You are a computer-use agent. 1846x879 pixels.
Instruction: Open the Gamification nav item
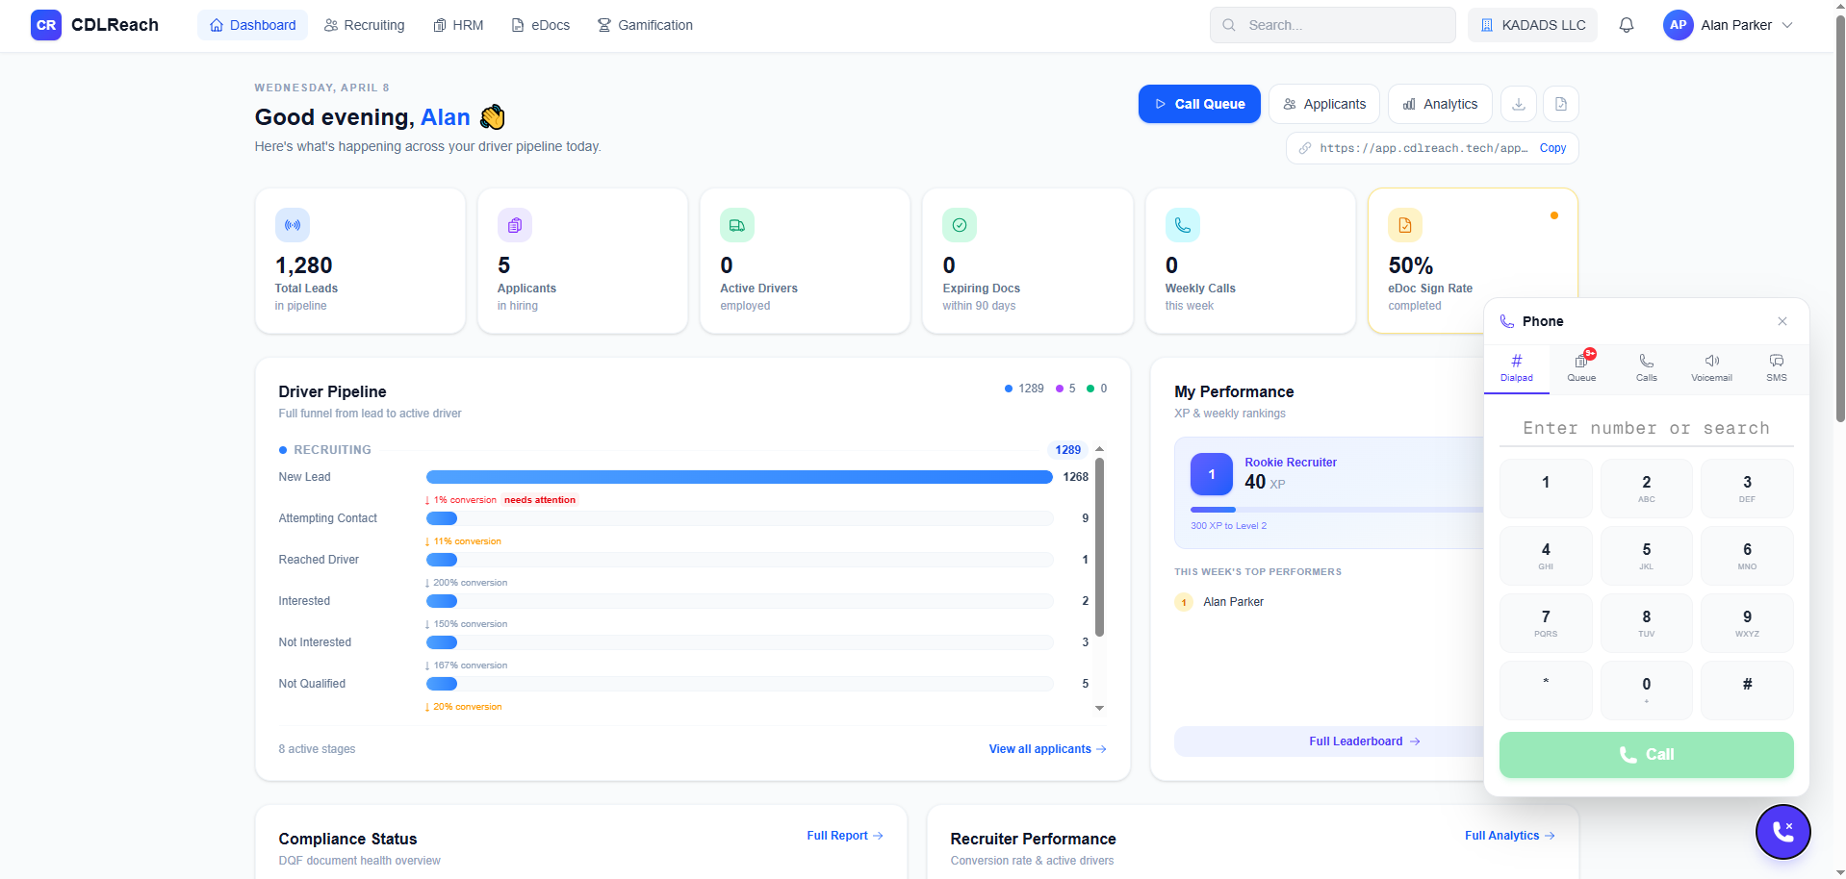tap(645, 25)
